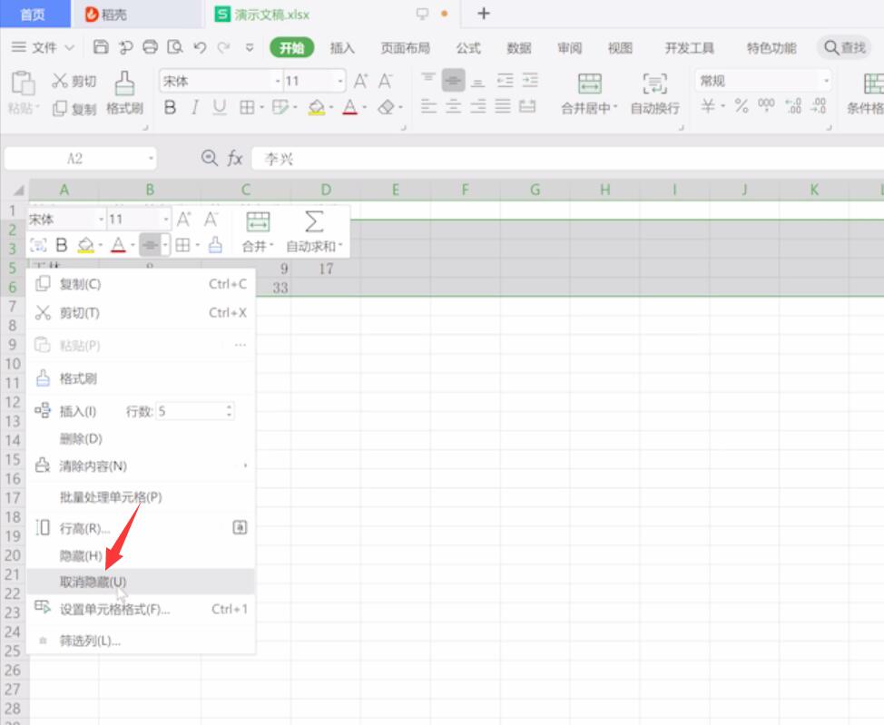Decrease font size in the ribbon

click(x=386, y=81)
